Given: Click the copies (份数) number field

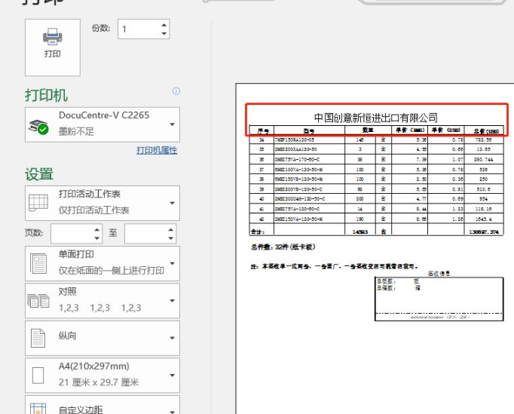Looking at the screenshot, I should pos(144,29).
